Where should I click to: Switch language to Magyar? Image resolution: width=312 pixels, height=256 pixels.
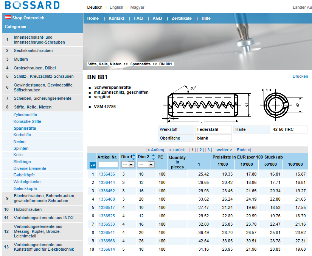137,7
